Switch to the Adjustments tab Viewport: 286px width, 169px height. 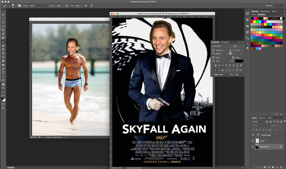tap(265, 11)
